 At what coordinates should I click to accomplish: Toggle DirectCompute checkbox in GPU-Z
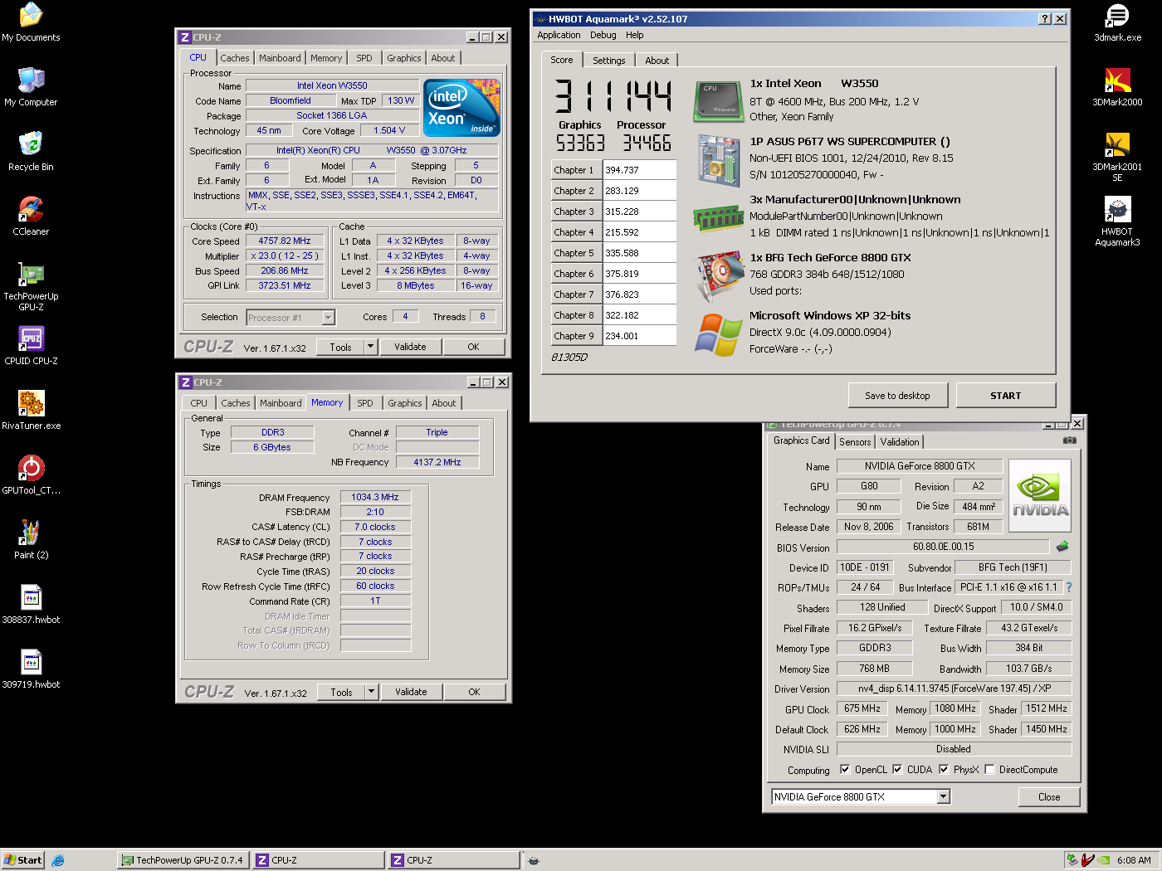pos(989,769)
